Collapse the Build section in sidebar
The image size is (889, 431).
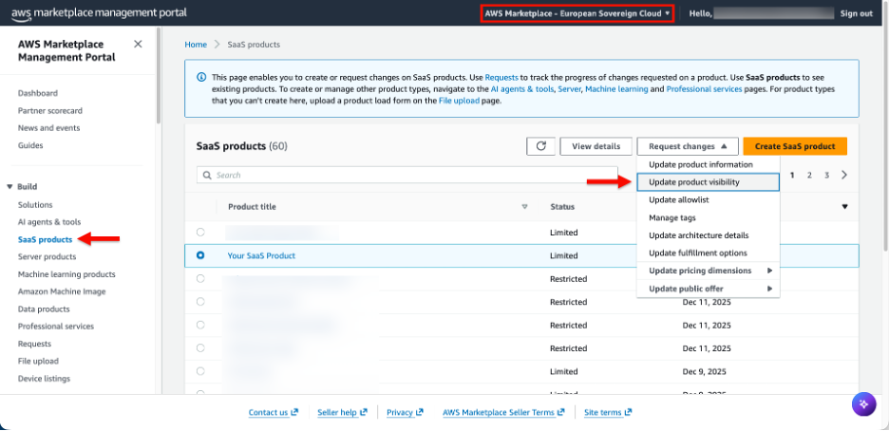(x=9, y=186)
